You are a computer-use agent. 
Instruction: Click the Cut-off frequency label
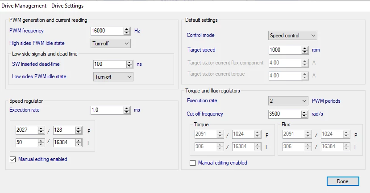(x=205, y=114)
